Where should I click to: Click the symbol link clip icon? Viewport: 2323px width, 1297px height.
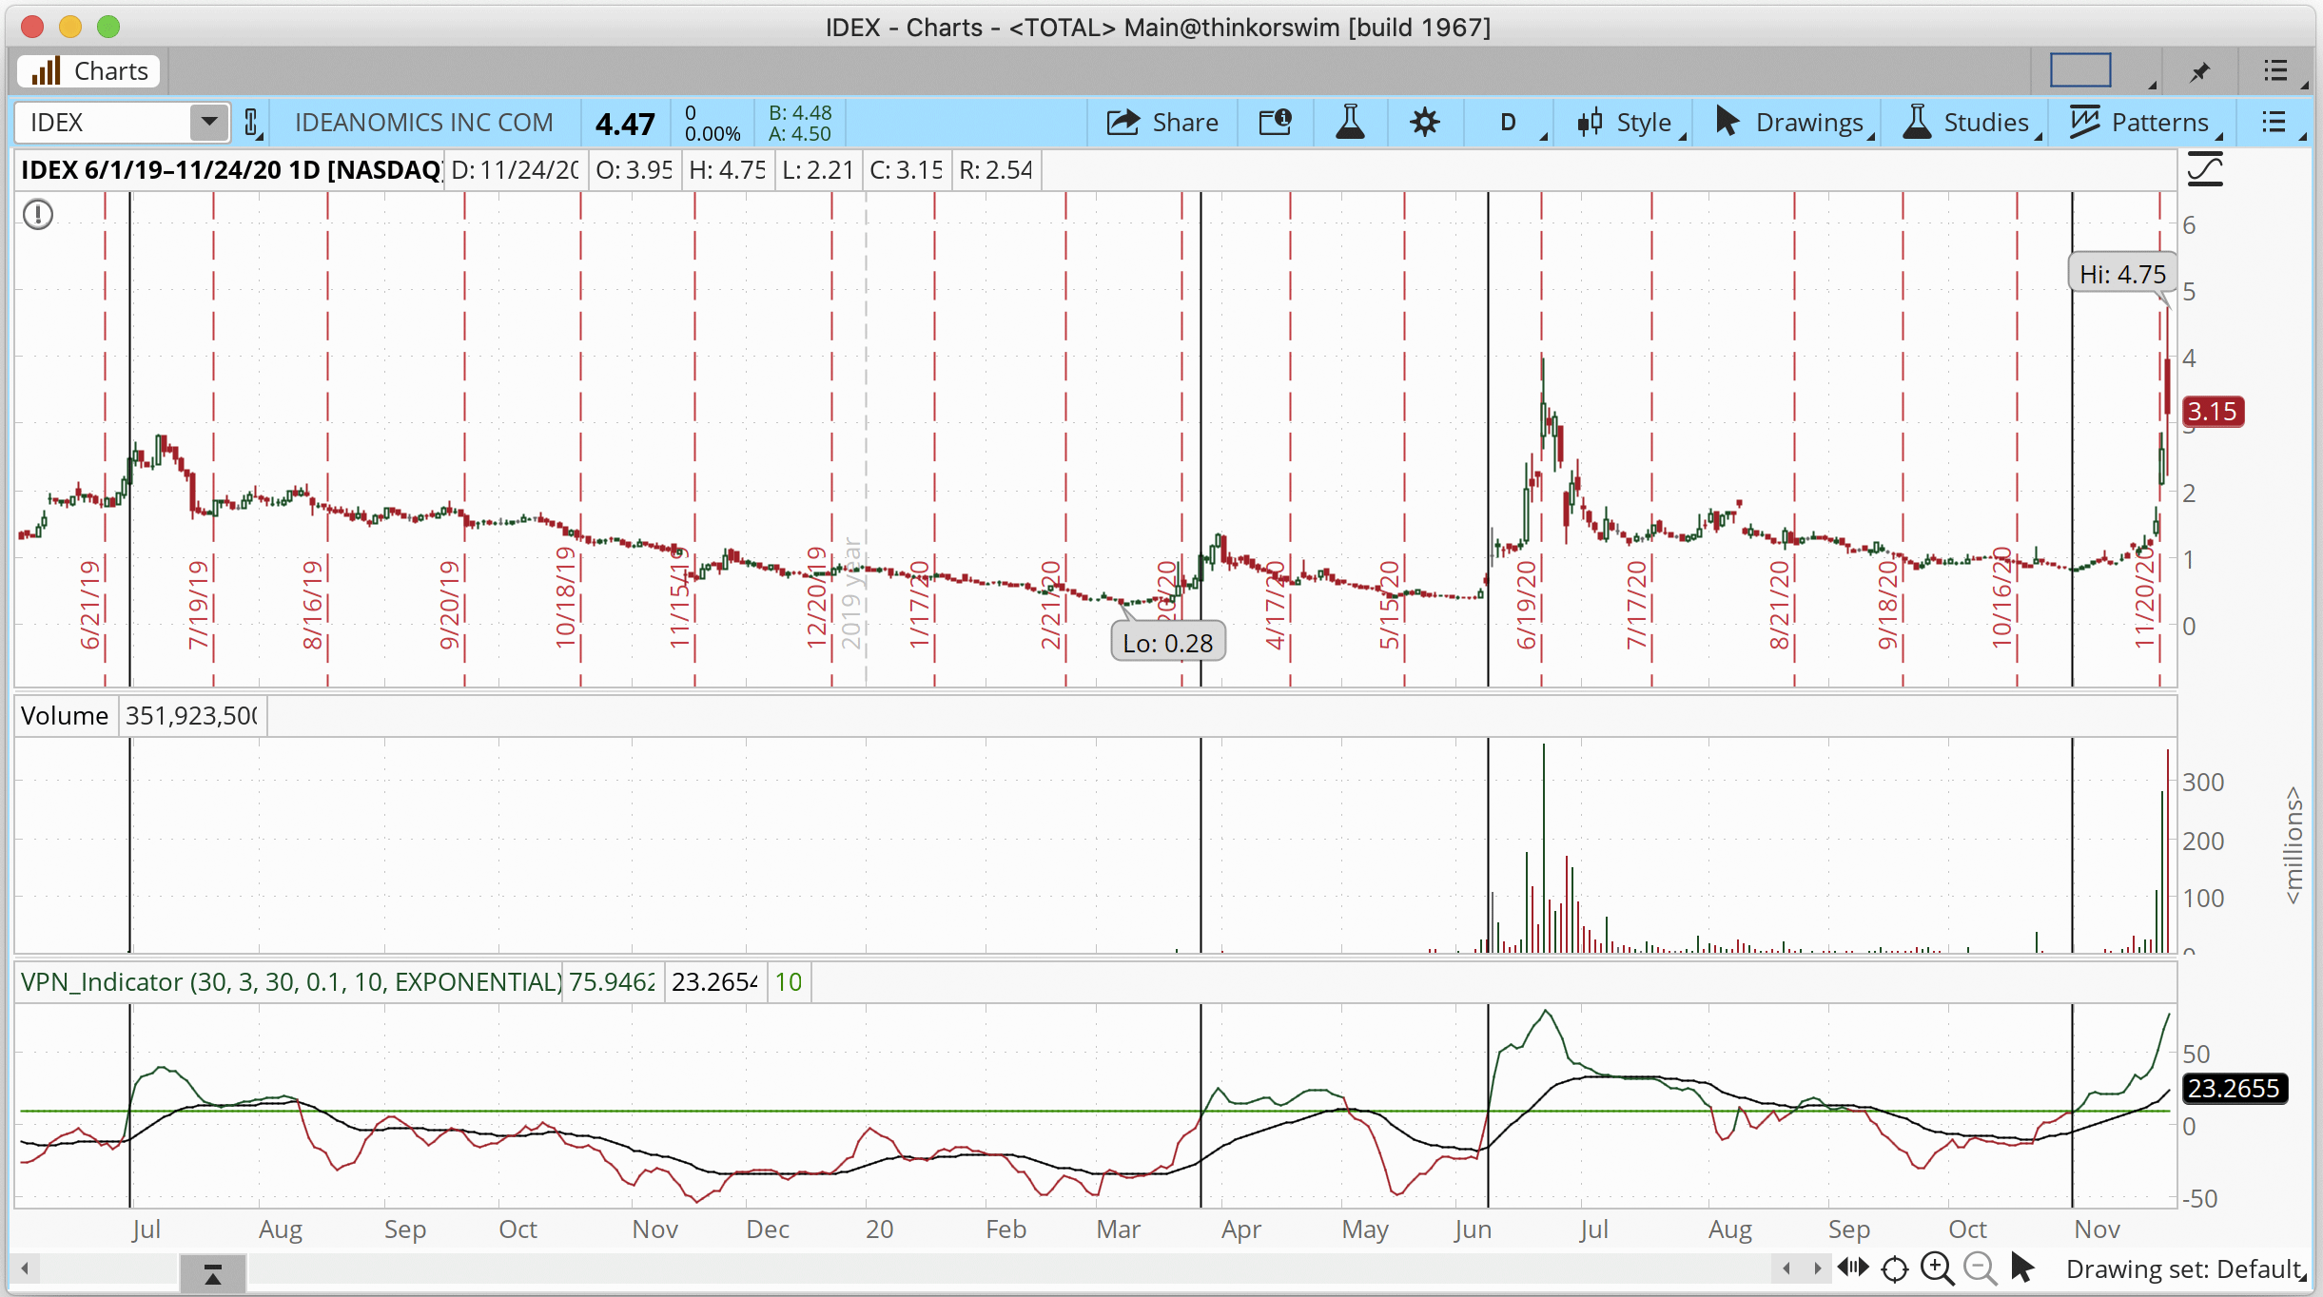coord(251,123)
